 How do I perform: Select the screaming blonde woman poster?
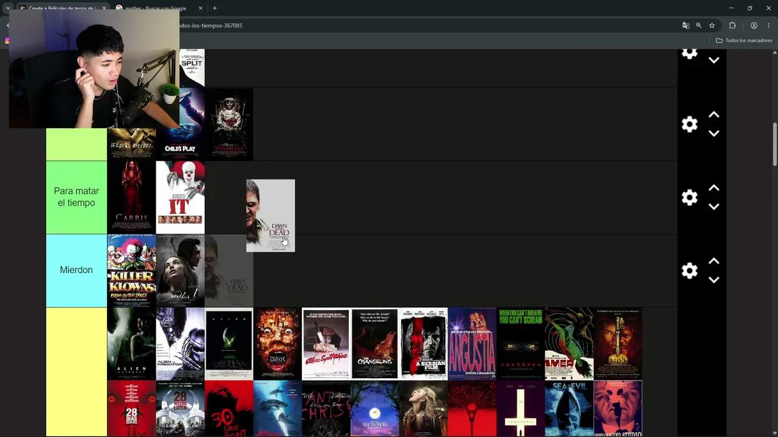pos(424,408)
